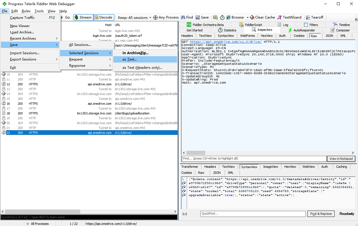The height and width of the screenshot is (226, 358).
Task: Open TextWizard from the toolbar
Action: click(289, 17)
